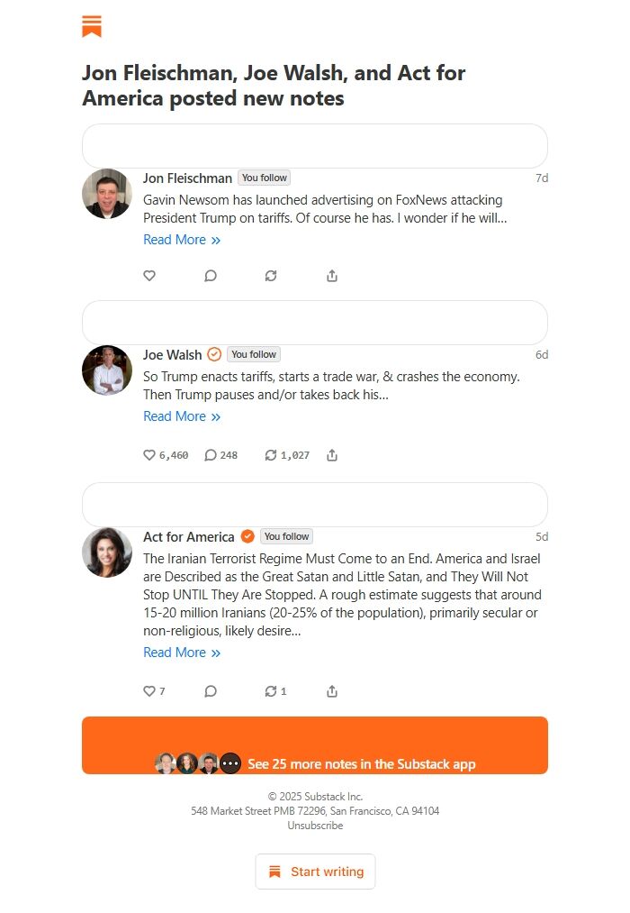
Task: Comment on Jon Fleischman's note
Action: [211, 276]
